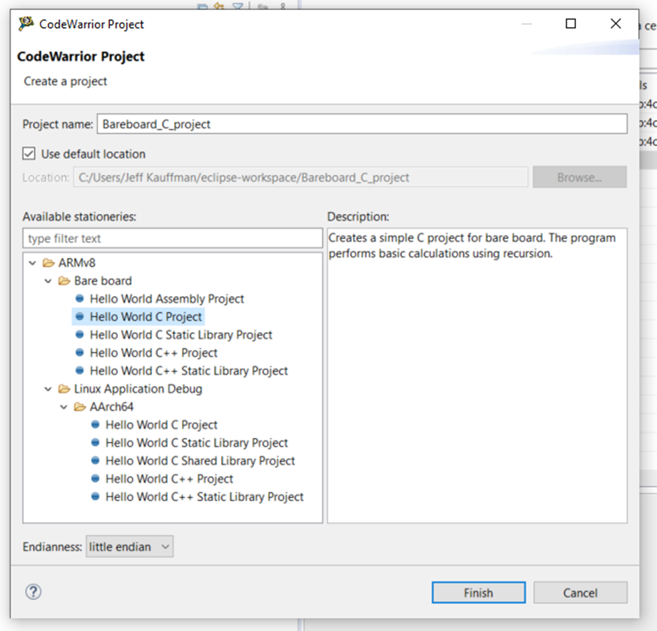Select Hello World C Shared Library Project
Image resolution: width=657 pixels, height=631 pixels.
click(200, 461)
